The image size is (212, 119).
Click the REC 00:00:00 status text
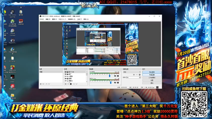pyautogui.click(x=134, y=88)
